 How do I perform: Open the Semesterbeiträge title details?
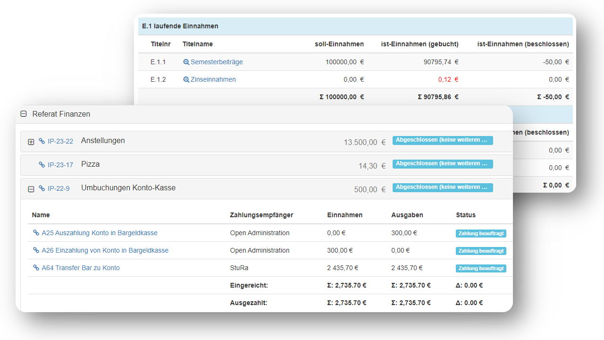[217, 62]
